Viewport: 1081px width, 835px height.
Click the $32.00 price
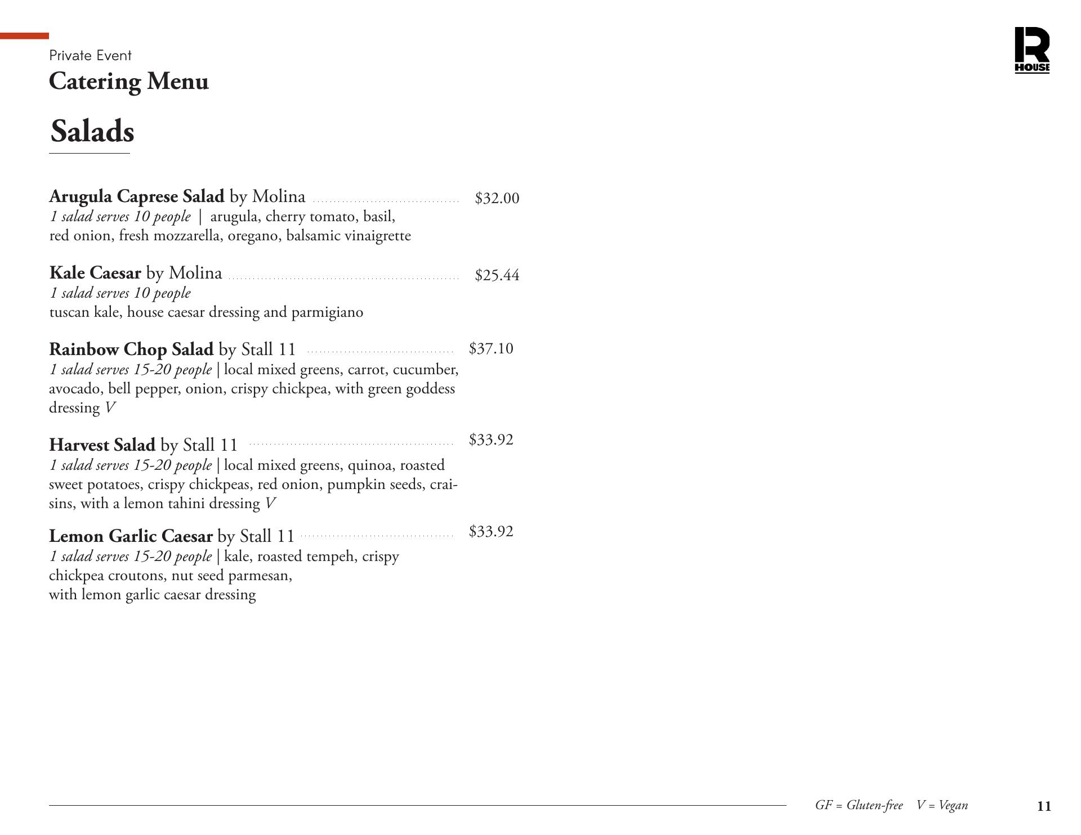pos(497,199)
